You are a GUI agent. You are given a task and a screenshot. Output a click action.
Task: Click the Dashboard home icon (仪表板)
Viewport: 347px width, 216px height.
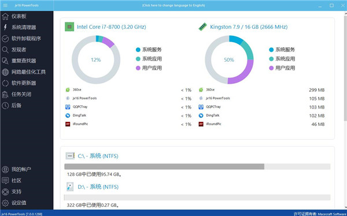tap(5, 16)
